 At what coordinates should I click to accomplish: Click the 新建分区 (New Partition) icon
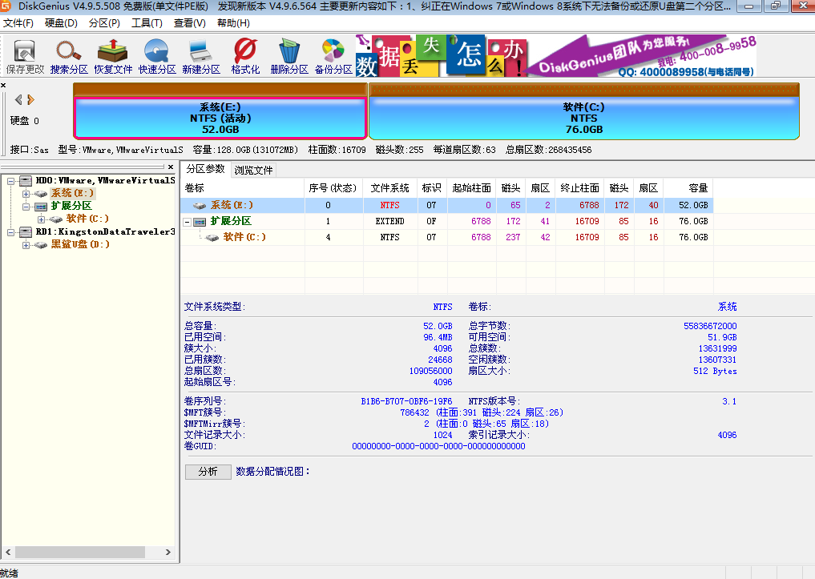[200, 56]
